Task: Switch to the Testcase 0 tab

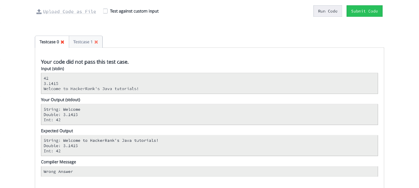Action: 52,42
